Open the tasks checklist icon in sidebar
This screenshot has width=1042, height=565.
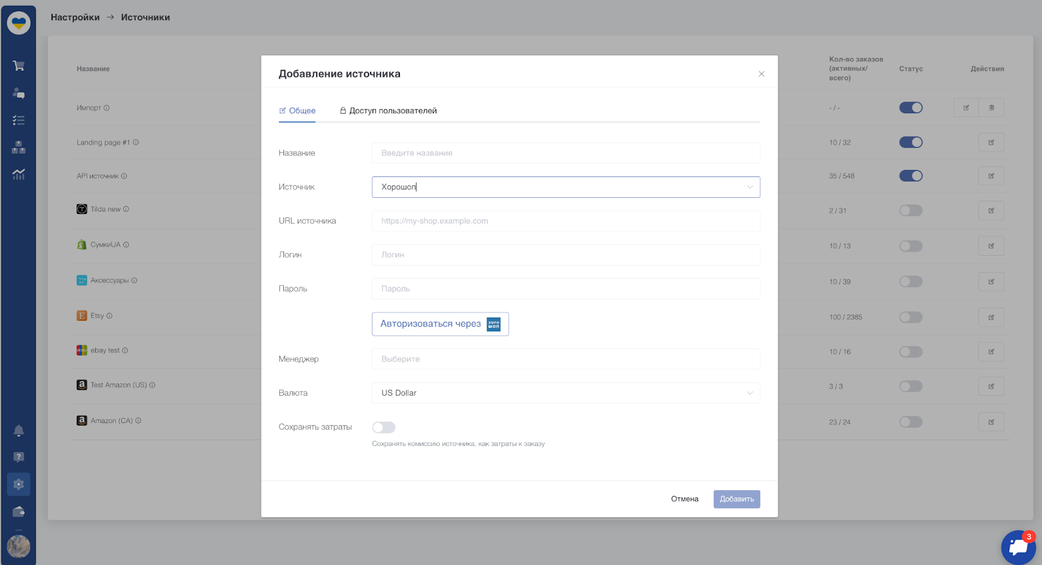pyautogui.click(x=18, y=120)
